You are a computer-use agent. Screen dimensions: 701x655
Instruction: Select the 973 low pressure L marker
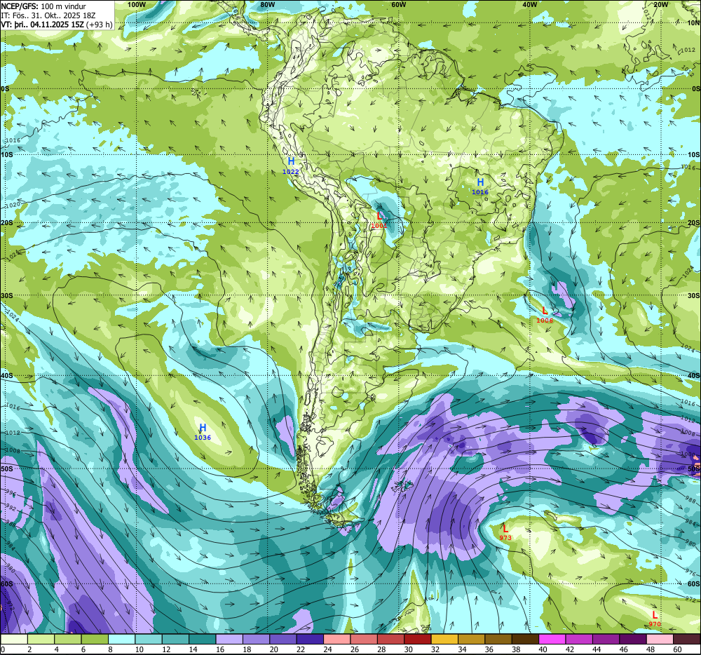[x=505, y=528]
